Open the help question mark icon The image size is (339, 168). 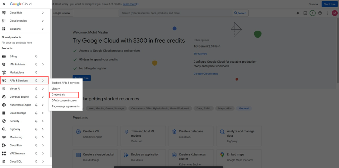(320, 13)
